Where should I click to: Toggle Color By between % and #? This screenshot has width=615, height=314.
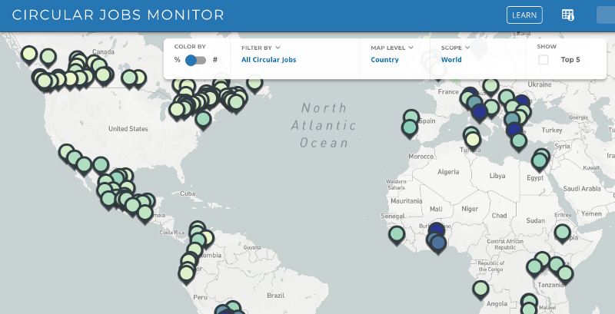pyautogui.click(x=196, y=60)
